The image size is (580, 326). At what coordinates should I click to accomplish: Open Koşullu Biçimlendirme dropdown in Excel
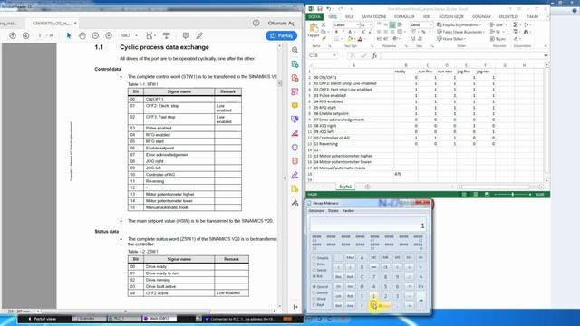[x=459, y=24]
